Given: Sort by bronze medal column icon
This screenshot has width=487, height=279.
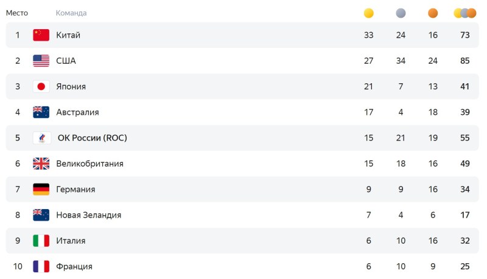Looking at the screenshot, I should 433,13.
